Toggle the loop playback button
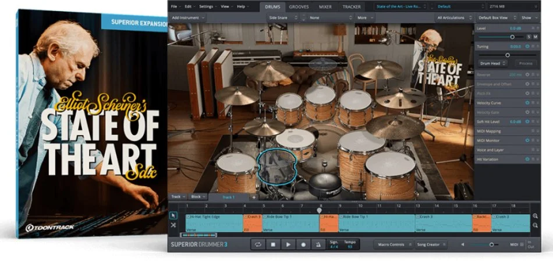Screen dimensions: 553x270 pyautogui.click(x=258, y=244)
